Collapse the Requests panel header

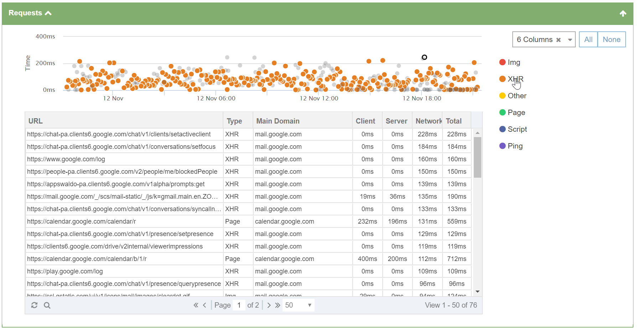click(30, 13)
